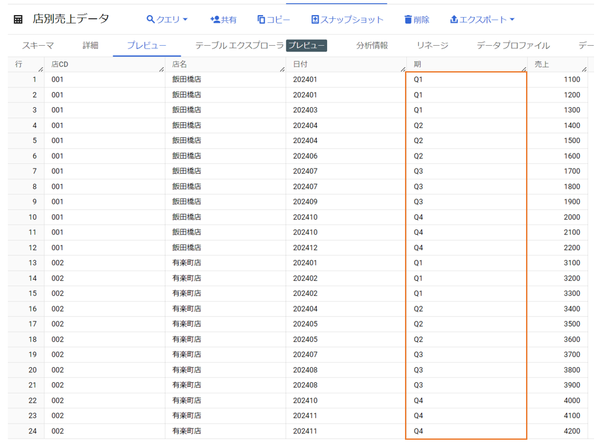Image resolution: width=598 pixels, height=445 pixels.
Task: Click the 共有 share button
Action: click(x=223, y=20)
